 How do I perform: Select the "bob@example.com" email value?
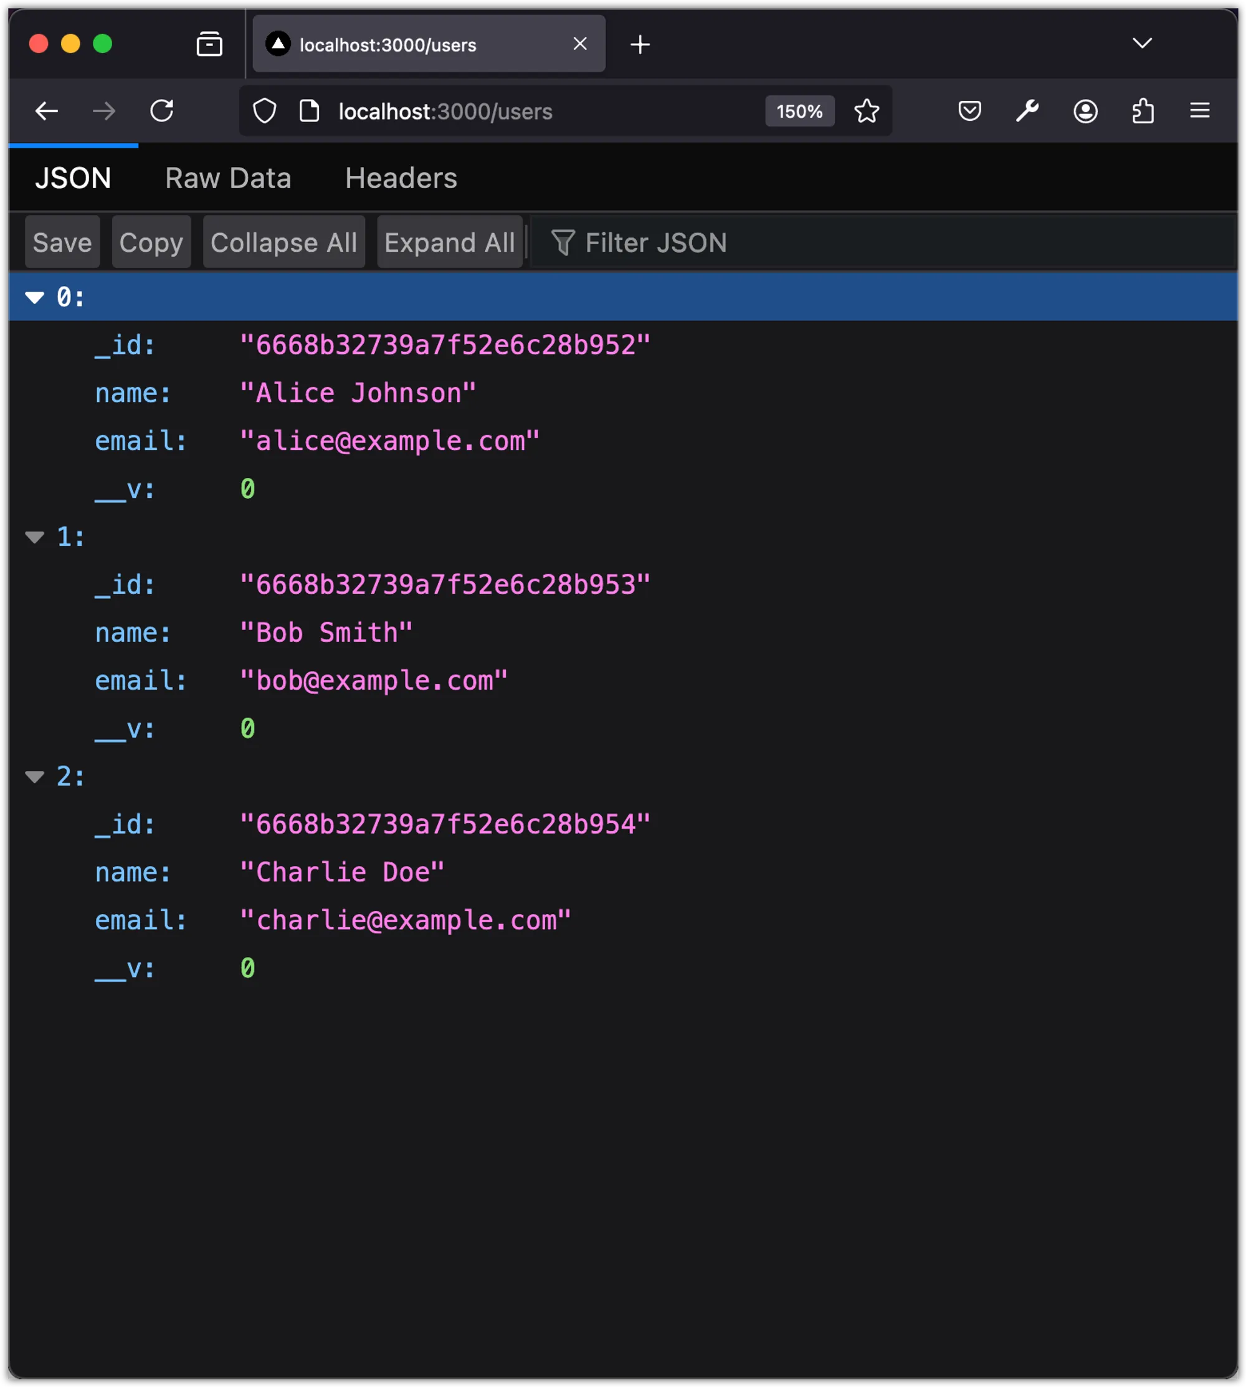pos(374,680)
